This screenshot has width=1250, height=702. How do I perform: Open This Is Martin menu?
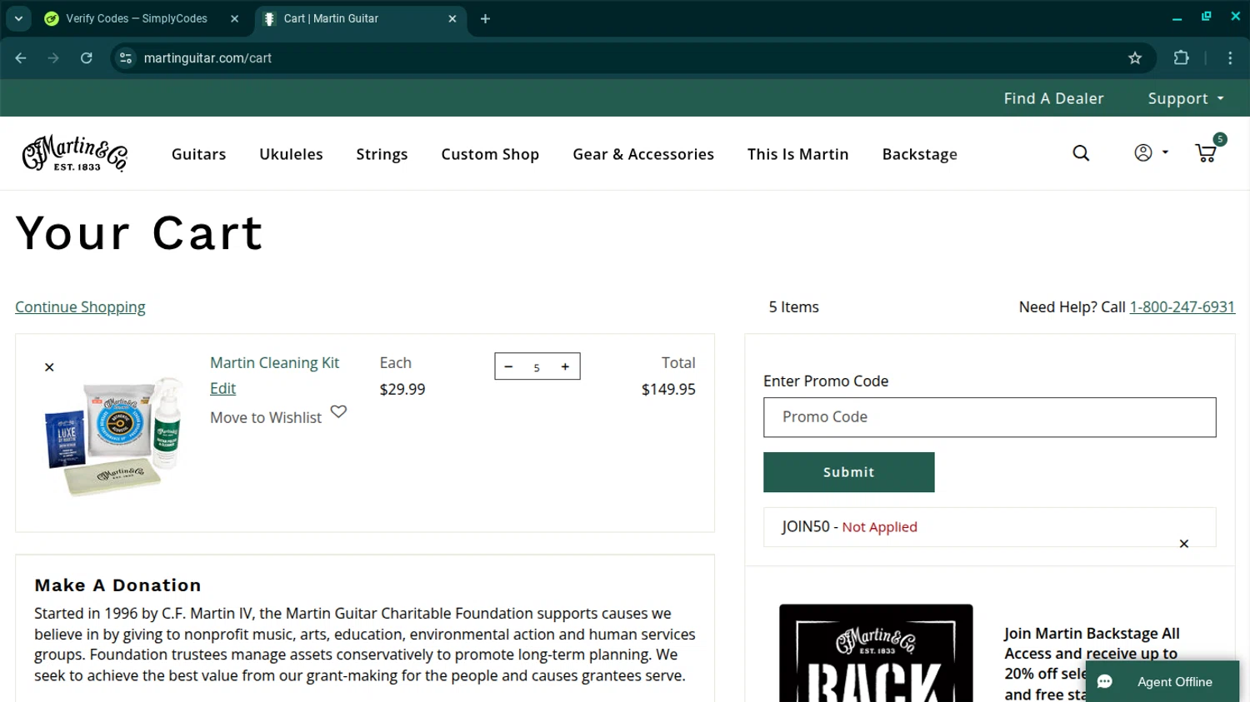(797, 154)
